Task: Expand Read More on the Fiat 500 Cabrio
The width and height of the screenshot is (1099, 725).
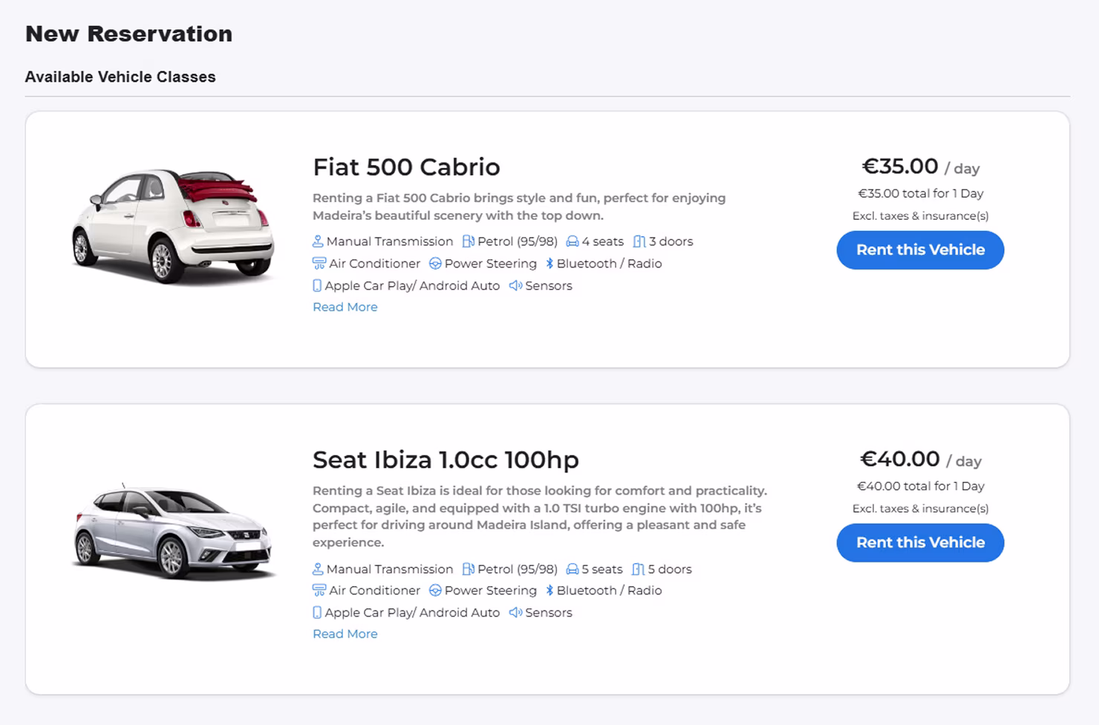Action: click(x=345, y=307)
